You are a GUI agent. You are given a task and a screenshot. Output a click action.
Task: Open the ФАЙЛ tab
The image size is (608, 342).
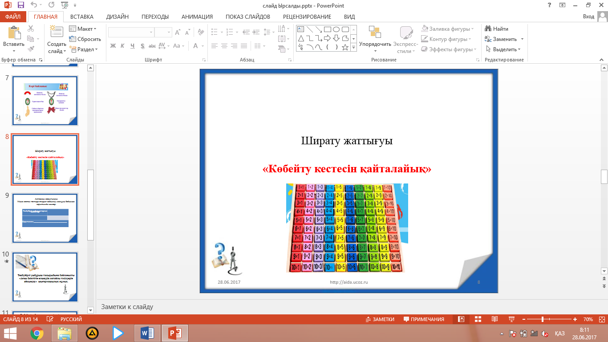click(13, 16)
